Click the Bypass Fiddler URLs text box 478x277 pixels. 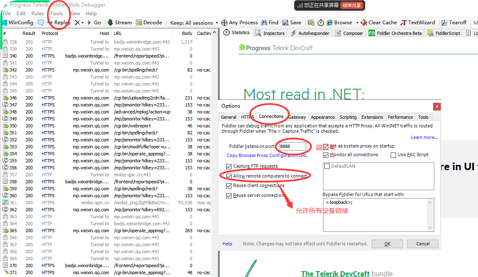pos(379,215)
